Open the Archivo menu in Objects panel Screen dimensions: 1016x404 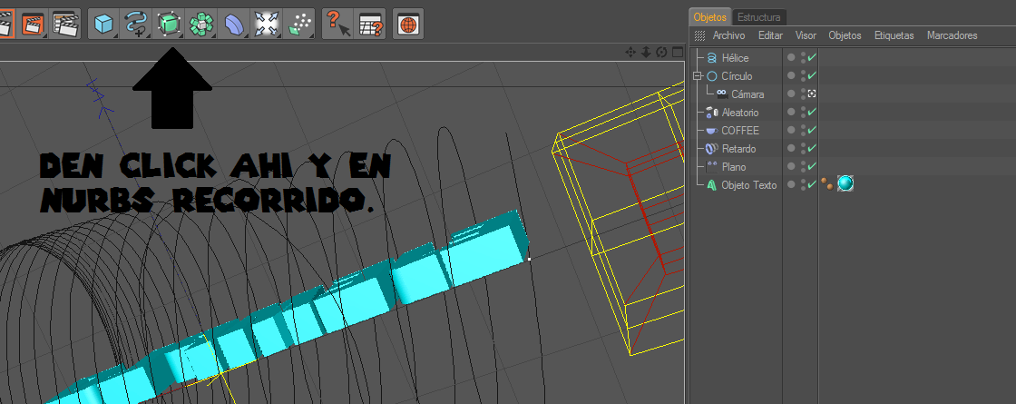click(728, 35)
